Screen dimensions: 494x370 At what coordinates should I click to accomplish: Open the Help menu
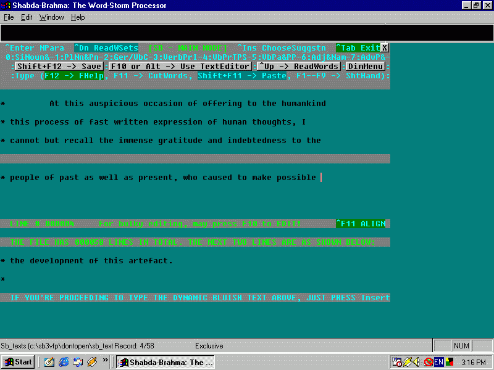78,17
